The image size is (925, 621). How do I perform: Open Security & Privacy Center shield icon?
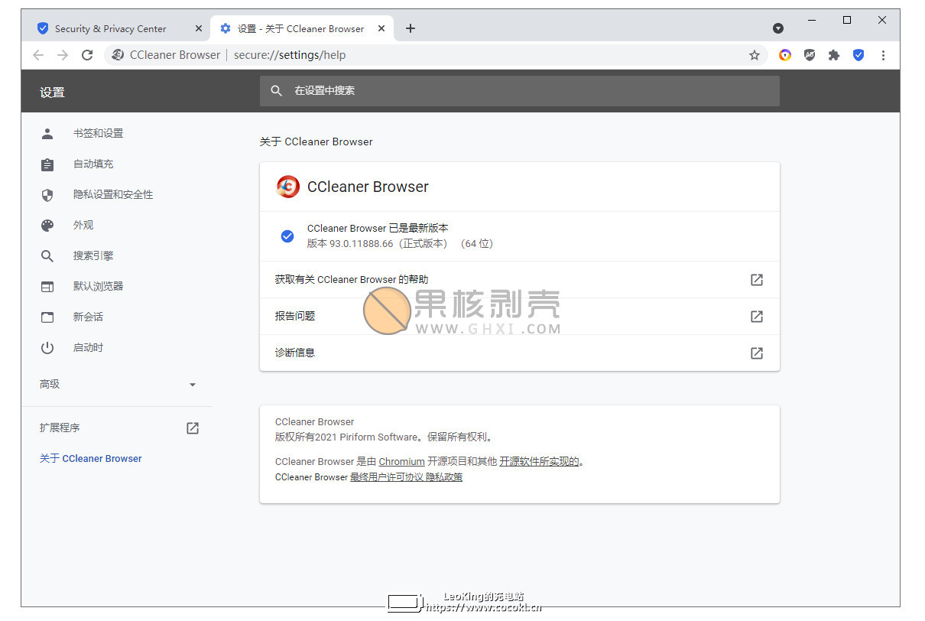858,55
